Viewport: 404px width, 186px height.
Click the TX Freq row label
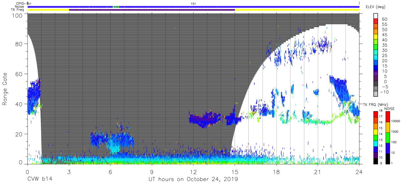point(17,10)
